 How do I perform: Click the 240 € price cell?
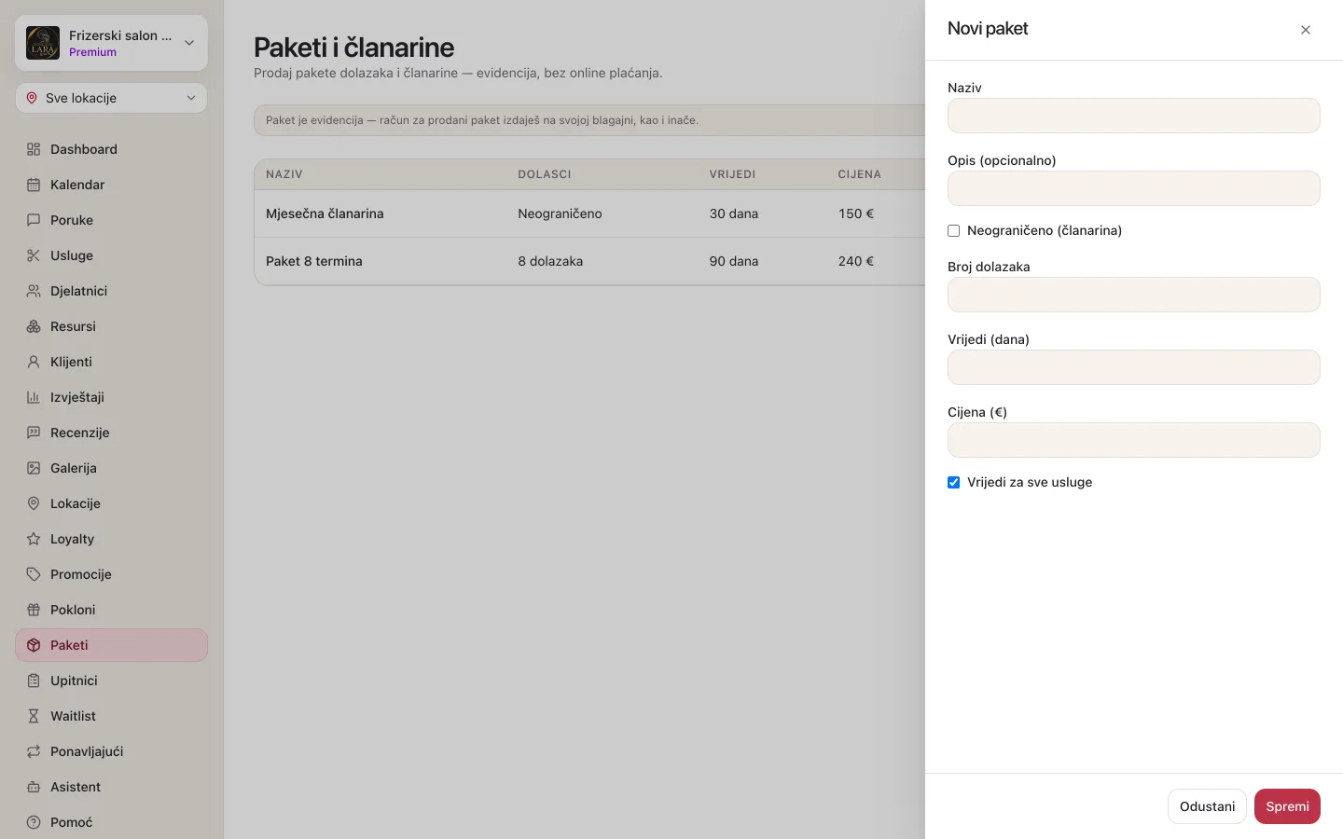(x=856, y=261)
